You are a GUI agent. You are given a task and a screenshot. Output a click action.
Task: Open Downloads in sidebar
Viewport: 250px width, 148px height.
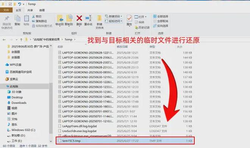click(x=17, y=103)
